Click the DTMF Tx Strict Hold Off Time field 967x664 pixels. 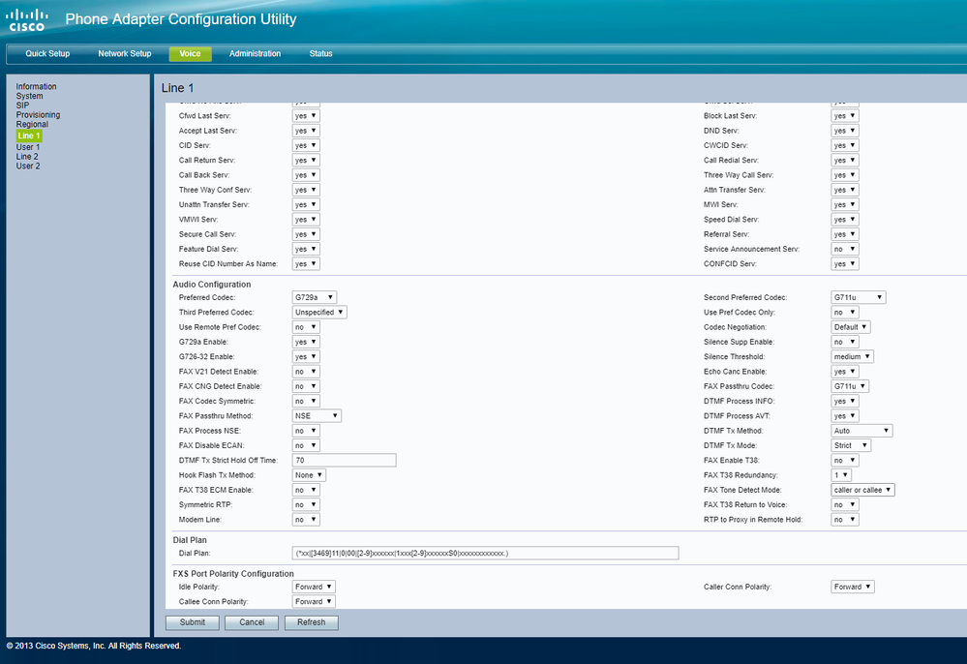point(345,461)
